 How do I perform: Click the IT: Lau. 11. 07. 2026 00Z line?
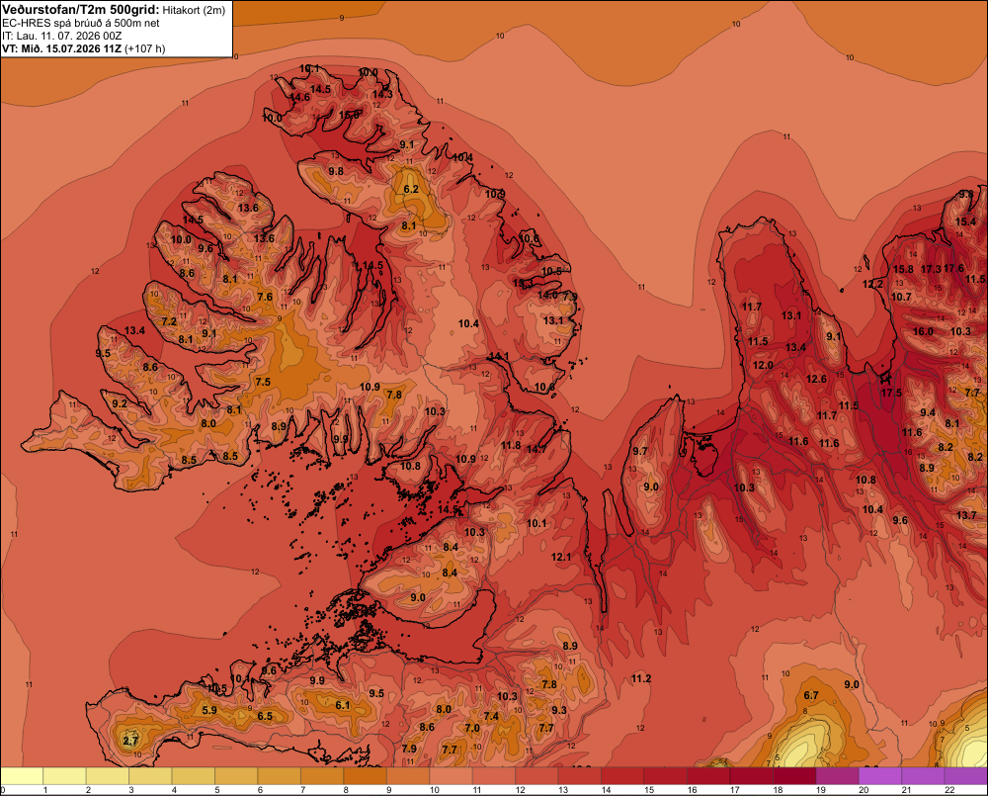coord(61,36)
